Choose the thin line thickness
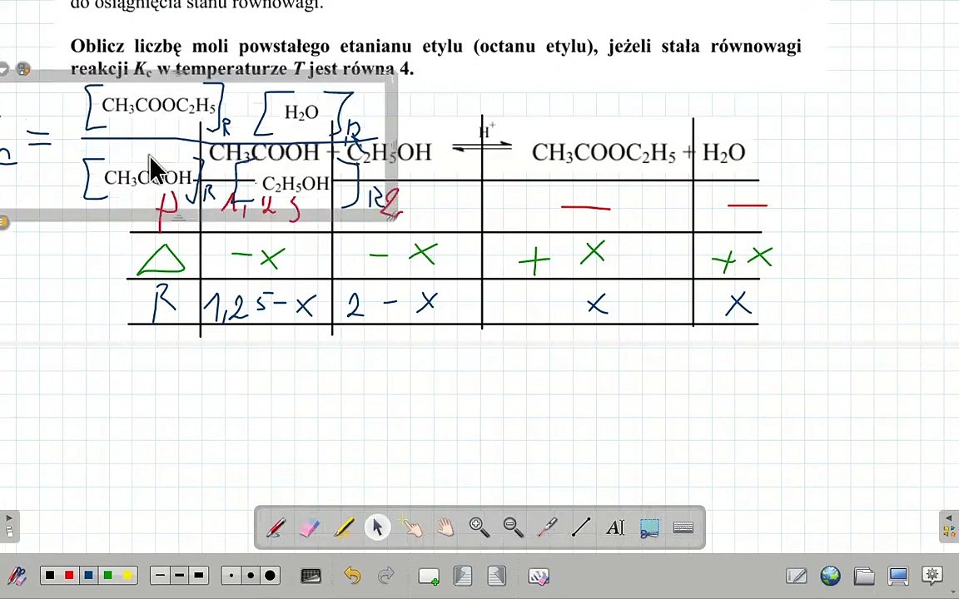The width and height of the screenshot is (959, 599). pos(160,575)
